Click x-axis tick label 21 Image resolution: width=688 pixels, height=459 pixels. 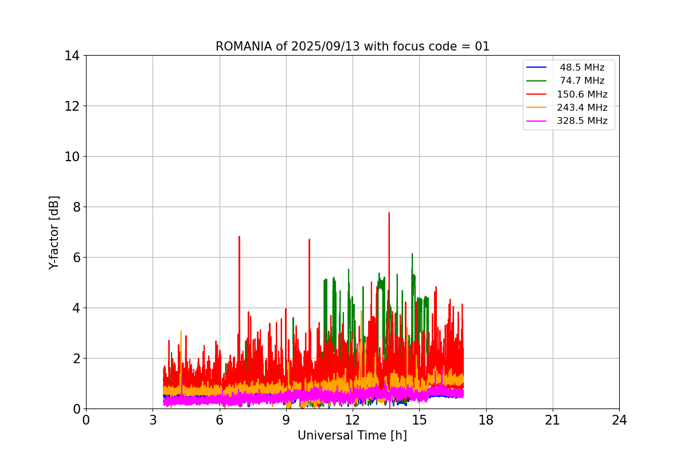[553, 420]
